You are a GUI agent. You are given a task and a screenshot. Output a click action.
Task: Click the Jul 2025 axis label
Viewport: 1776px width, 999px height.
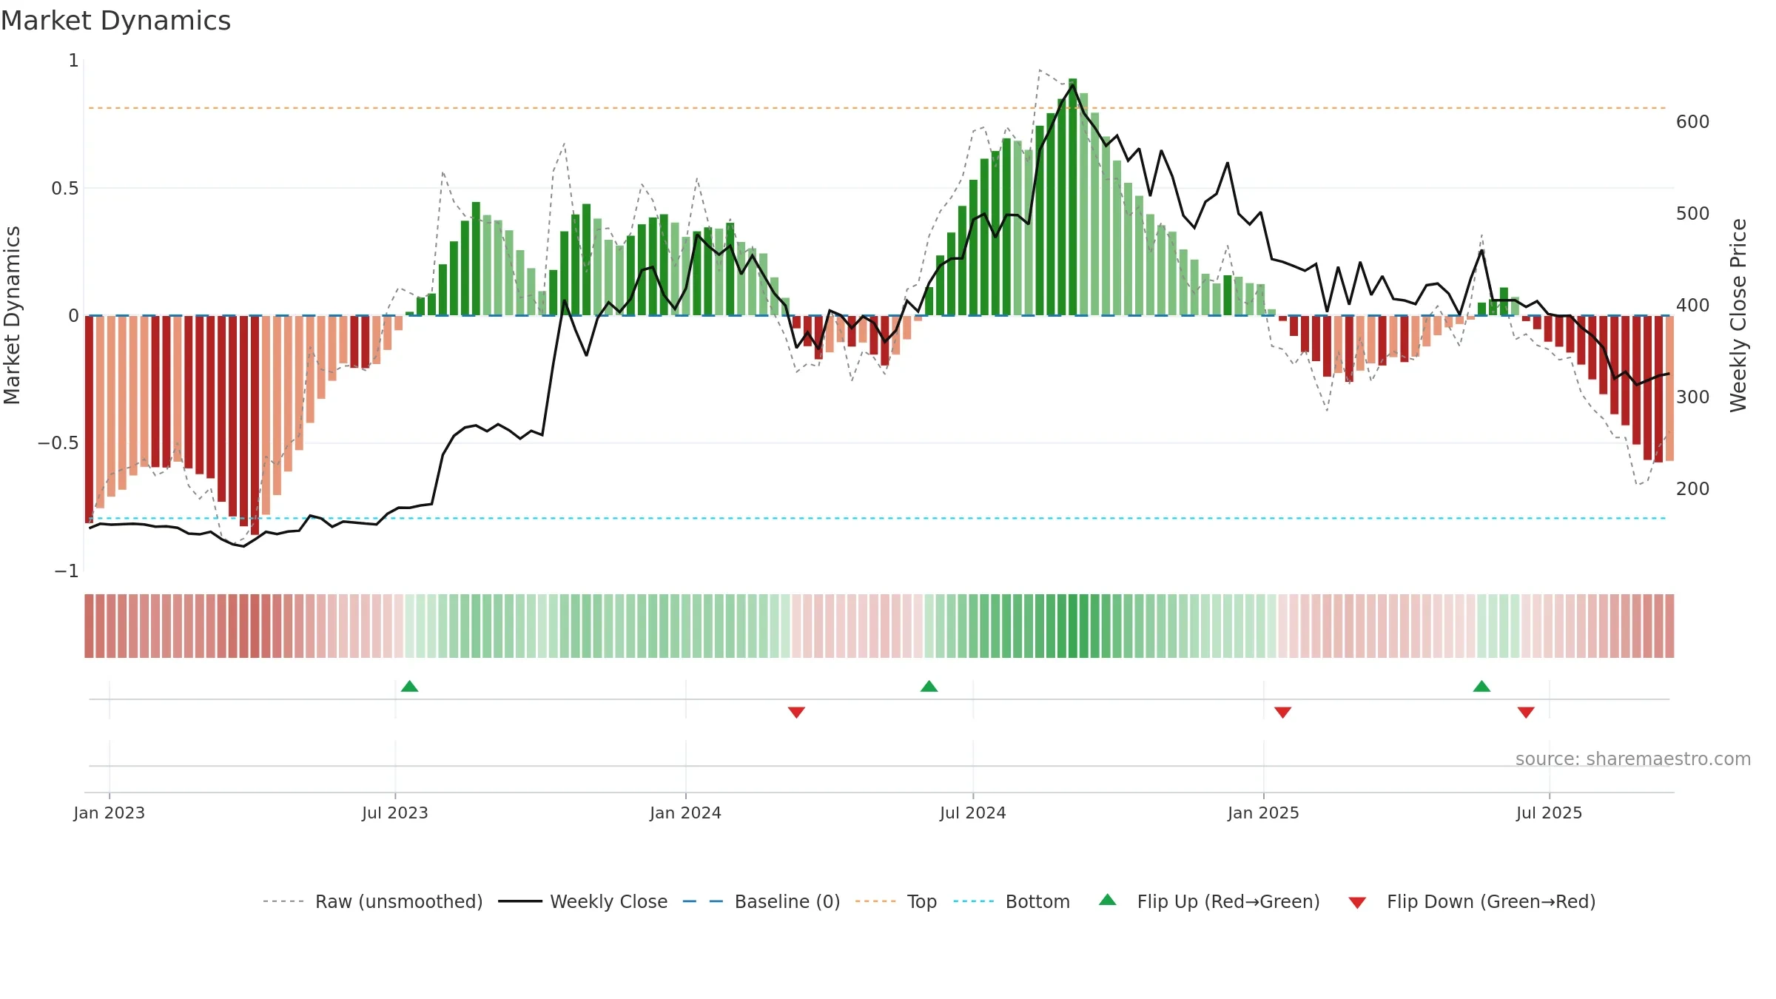click(1549, 813)
